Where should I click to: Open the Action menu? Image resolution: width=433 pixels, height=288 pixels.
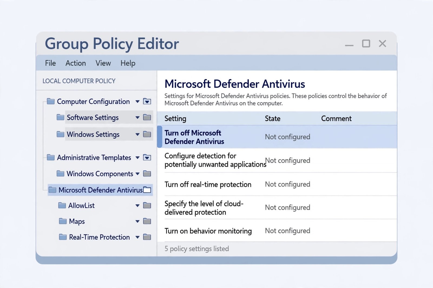(76, 63)
